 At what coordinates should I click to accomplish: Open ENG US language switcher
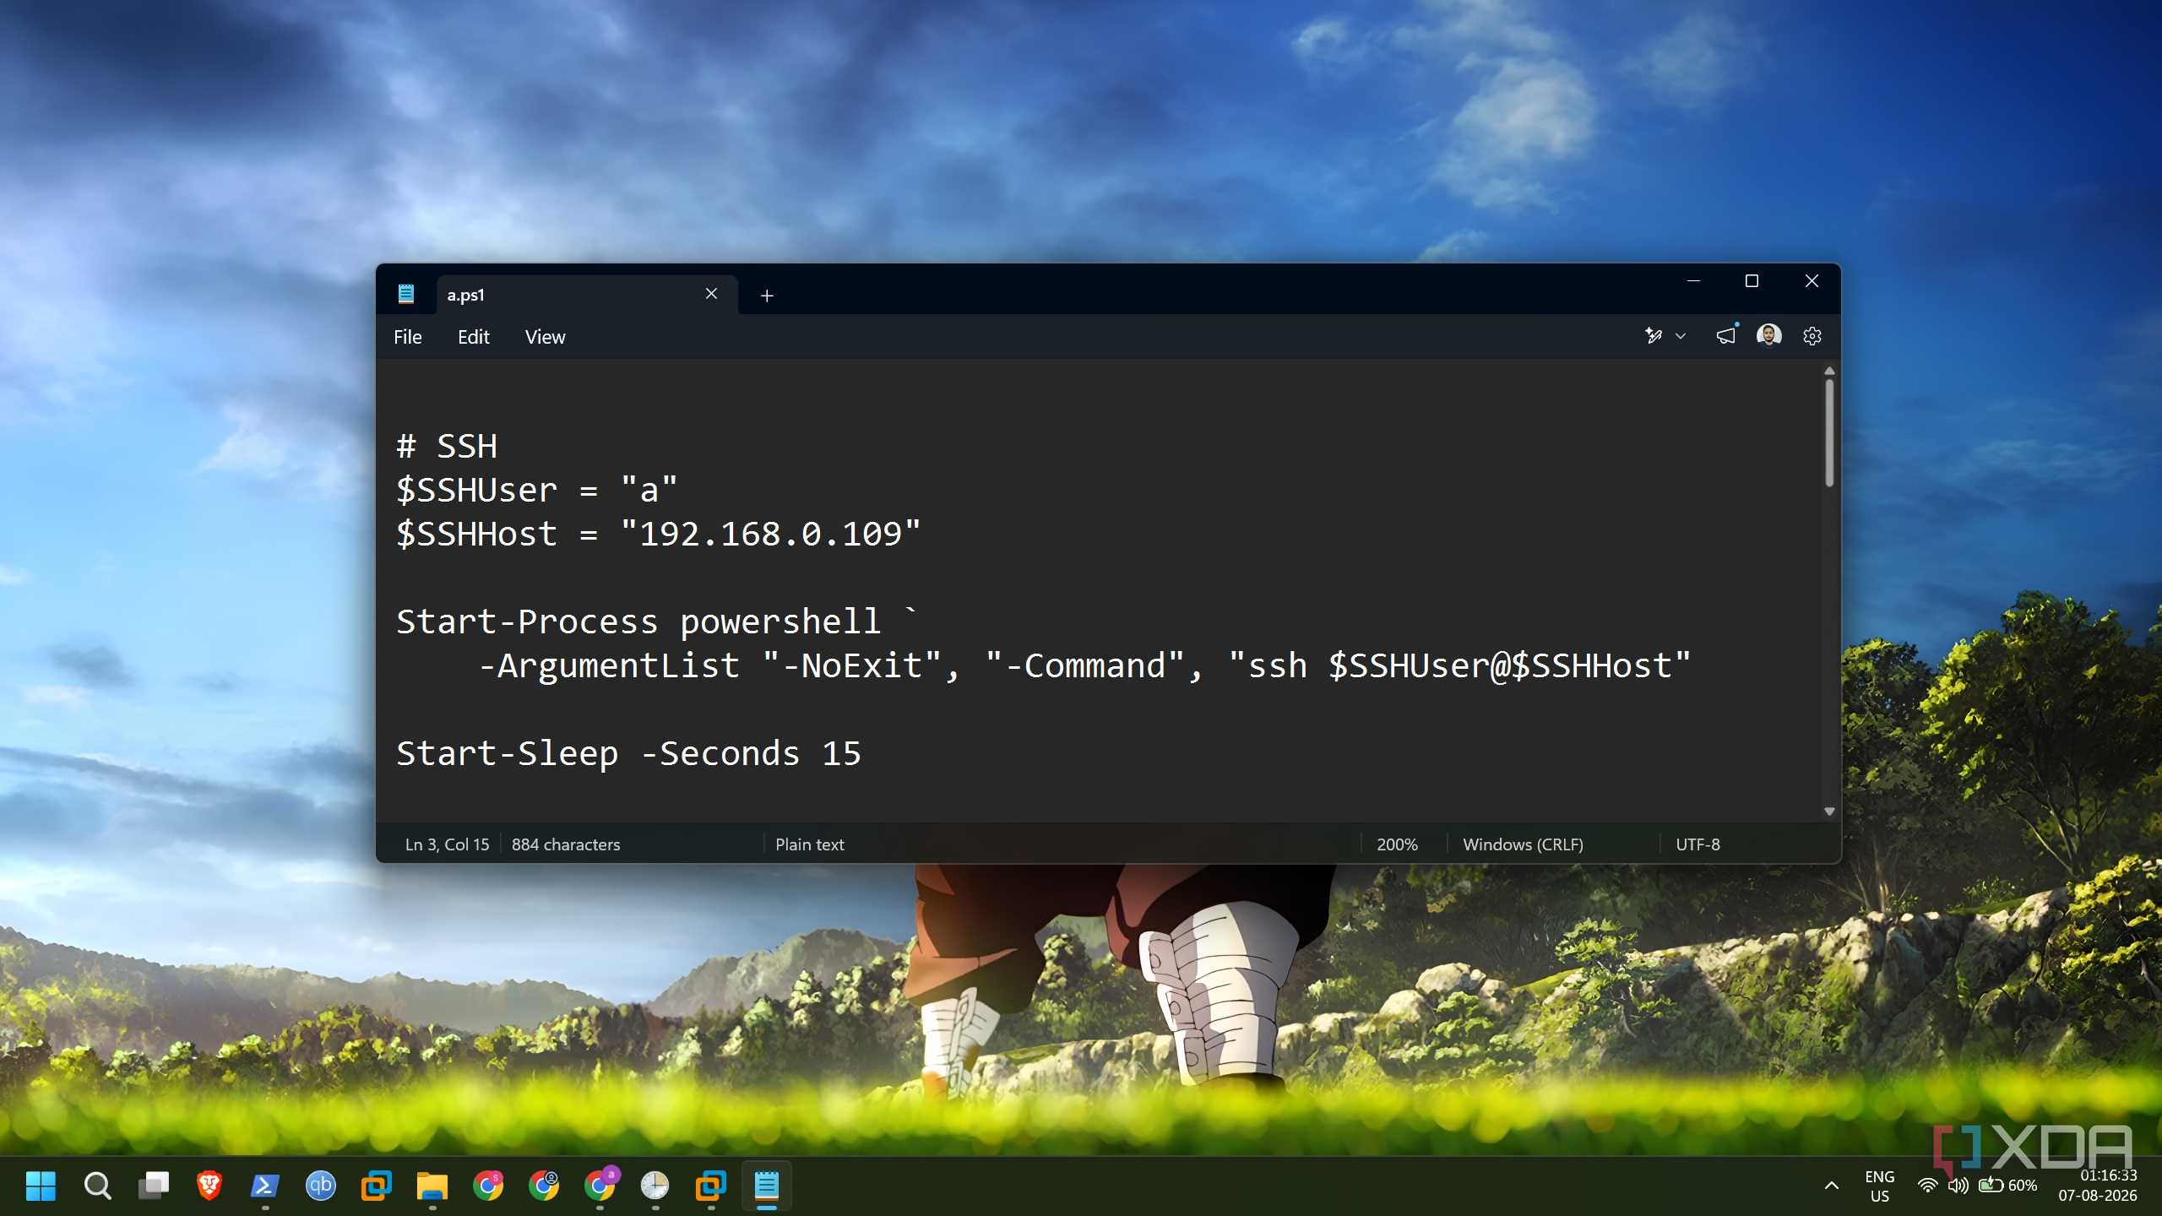pos(1879,1186)
